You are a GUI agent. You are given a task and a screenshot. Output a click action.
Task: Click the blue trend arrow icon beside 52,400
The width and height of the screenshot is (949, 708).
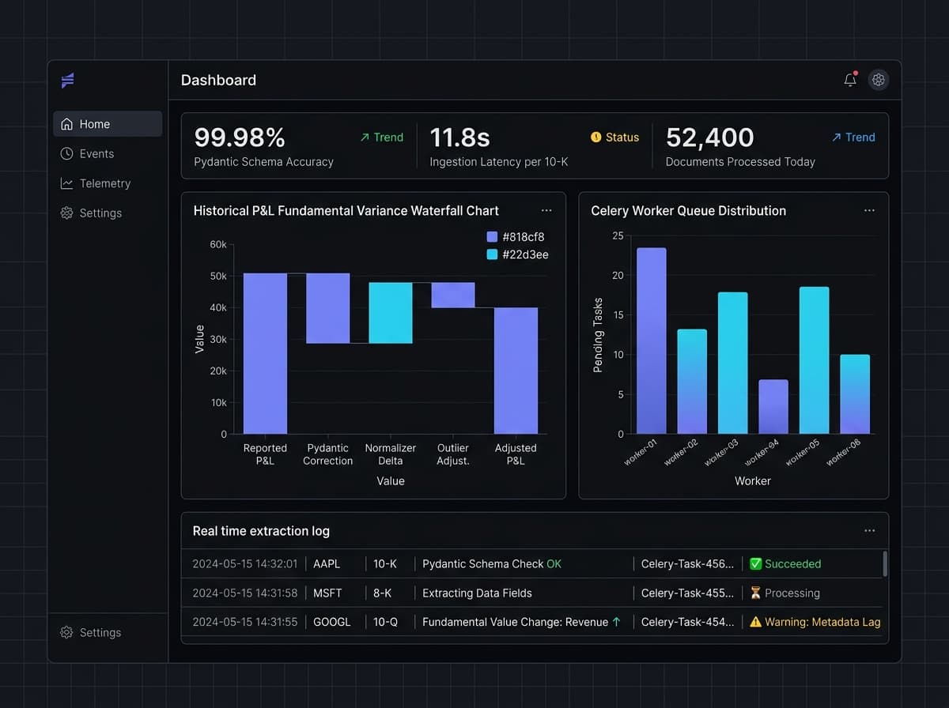[x=837, y=137]
